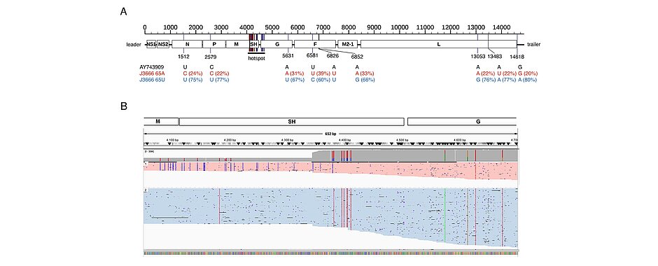658x266 pixels.
Task: Click the NS1 gene box in panel A
Action: 151,44
